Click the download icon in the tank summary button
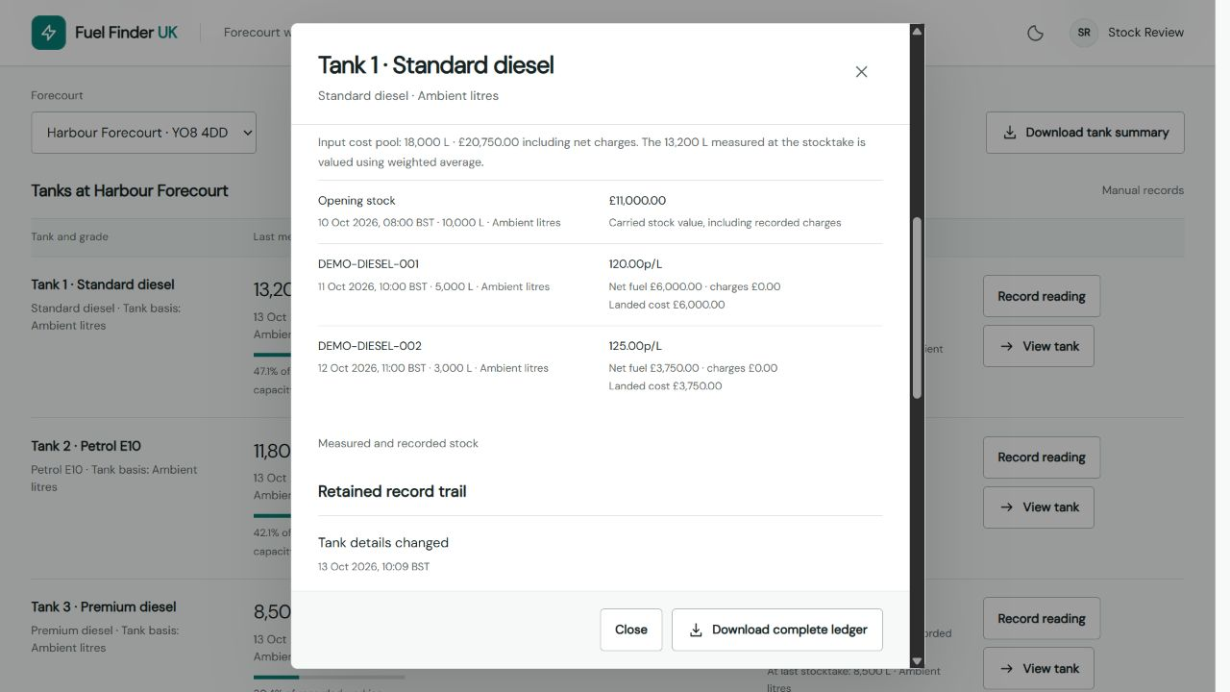Viewport: 1230px width, 692px height. click(1010, 133)
